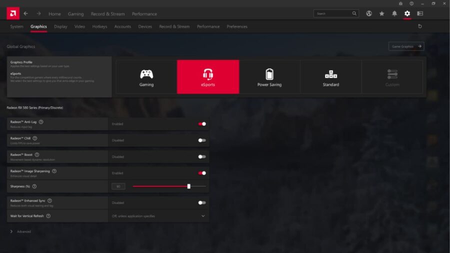Go forward with the right arrow
450x253 pixels.
(38, 13)
